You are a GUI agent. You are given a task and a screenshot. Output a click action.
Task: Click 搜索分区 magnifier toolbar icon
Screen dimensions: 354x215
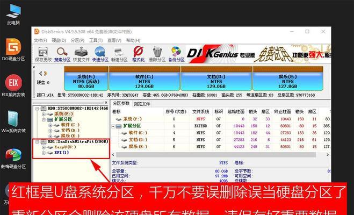pyautogui.click(x=62, y=54)
